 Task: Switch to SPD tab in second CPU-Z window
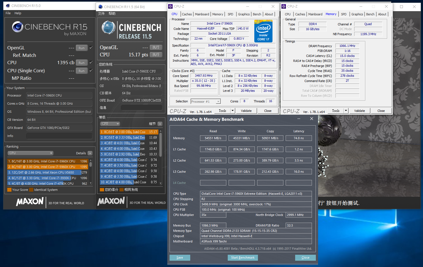coord(344,14)
